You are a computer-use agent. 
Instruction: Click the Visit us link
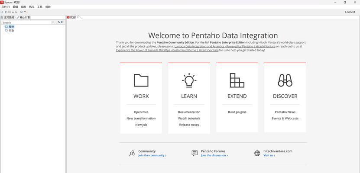pos(269,155)
